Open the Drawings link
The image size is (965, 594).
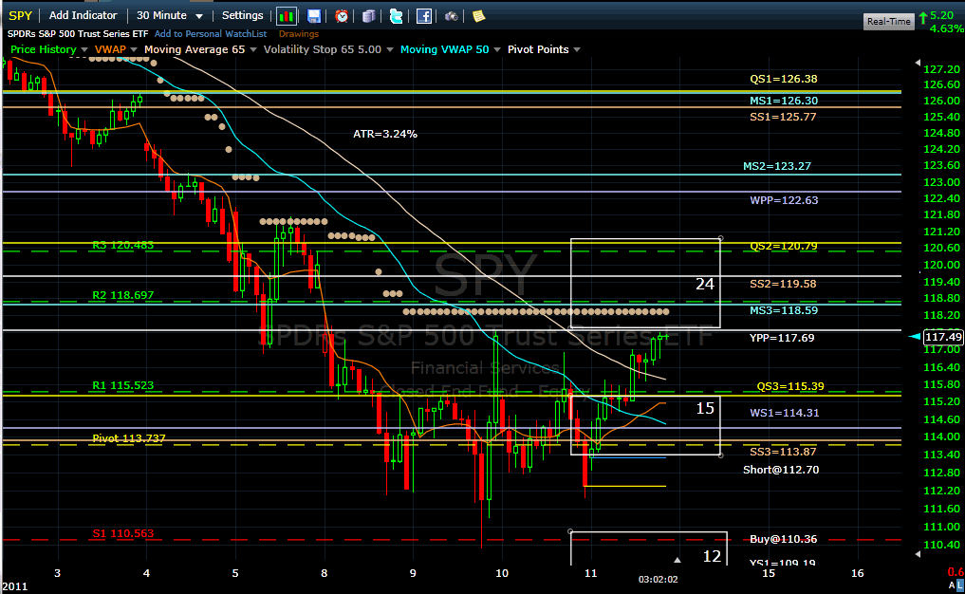point(299,34)
